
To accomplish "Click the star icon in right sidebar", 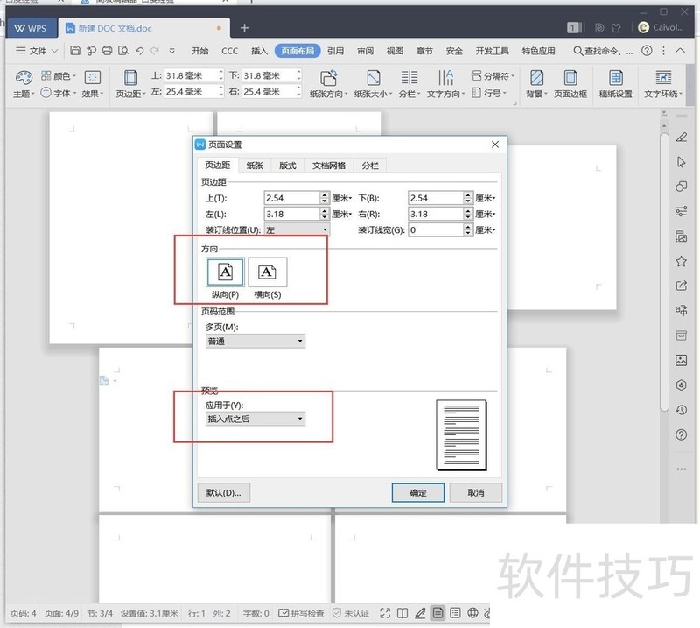I will tap(682, 261).
